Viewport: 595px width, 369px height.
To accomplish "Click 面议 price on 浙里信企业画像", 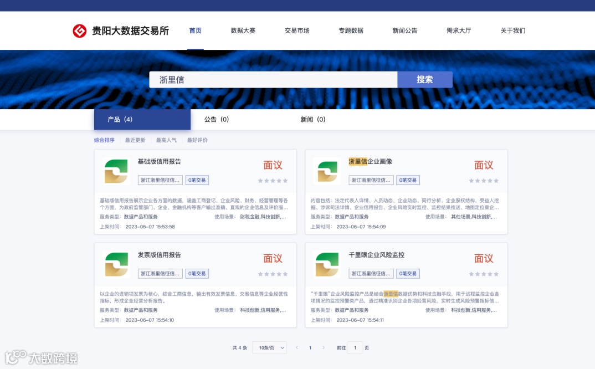I will pos(484,166).
